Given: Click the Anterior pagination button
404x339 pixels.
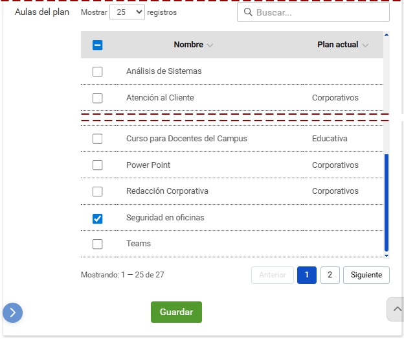Looking at the screenshot, I should (x=273, y=275).
